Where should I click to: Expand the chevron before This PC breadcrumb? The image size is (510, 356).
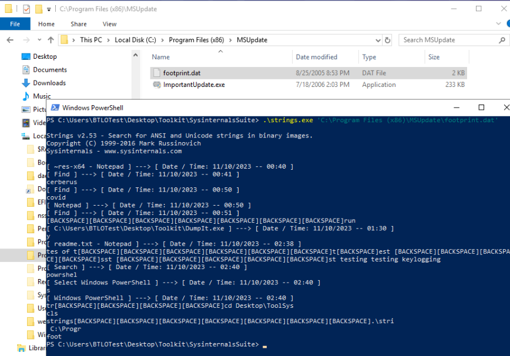pos(74,40)
